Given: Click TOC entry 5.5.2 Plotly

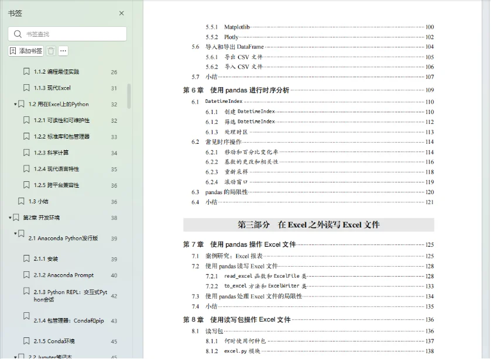Looking at the screenshot, I should point(320,37).
